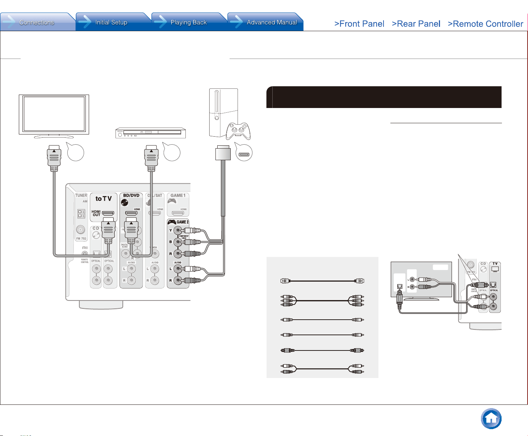The width and height of the screenshot is (528, 436).
Task: Open the Remote Controller link
Action: click(x=485, y=24)
